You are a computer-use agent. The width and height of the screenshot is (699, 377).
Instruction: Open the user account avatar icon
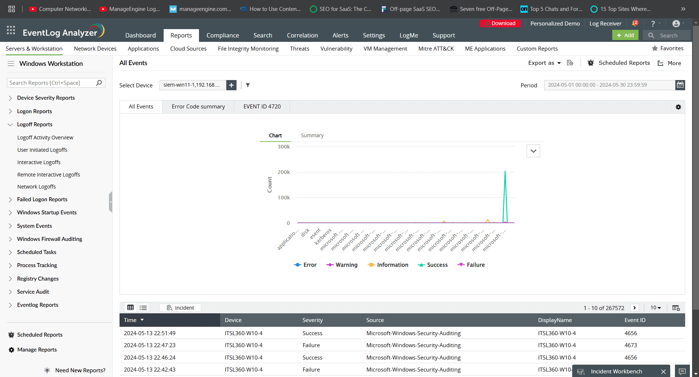coord(676,24)
